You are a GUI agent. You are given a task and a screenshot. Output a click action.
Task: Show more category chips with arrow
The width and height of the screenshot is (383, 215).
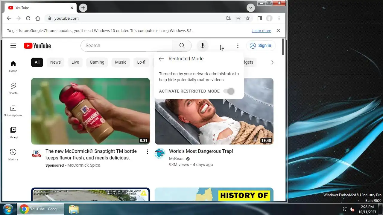(272, 62)
